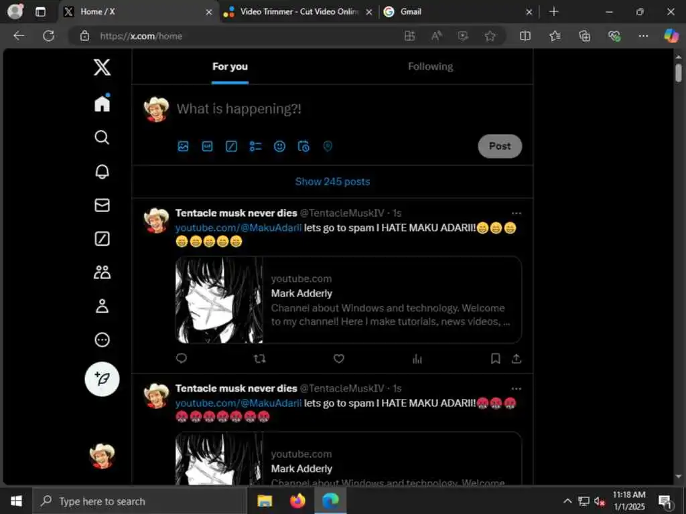Screen dimensions: 686x514
Task: Open Notifications with the bell icon
Action: coord(102,171)
